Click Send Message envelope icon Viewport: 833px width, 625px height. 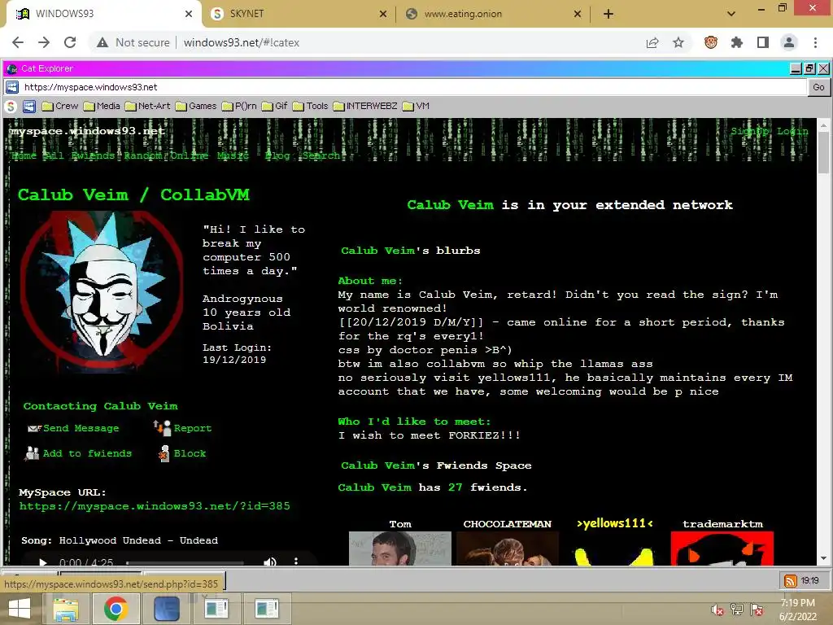34,428
